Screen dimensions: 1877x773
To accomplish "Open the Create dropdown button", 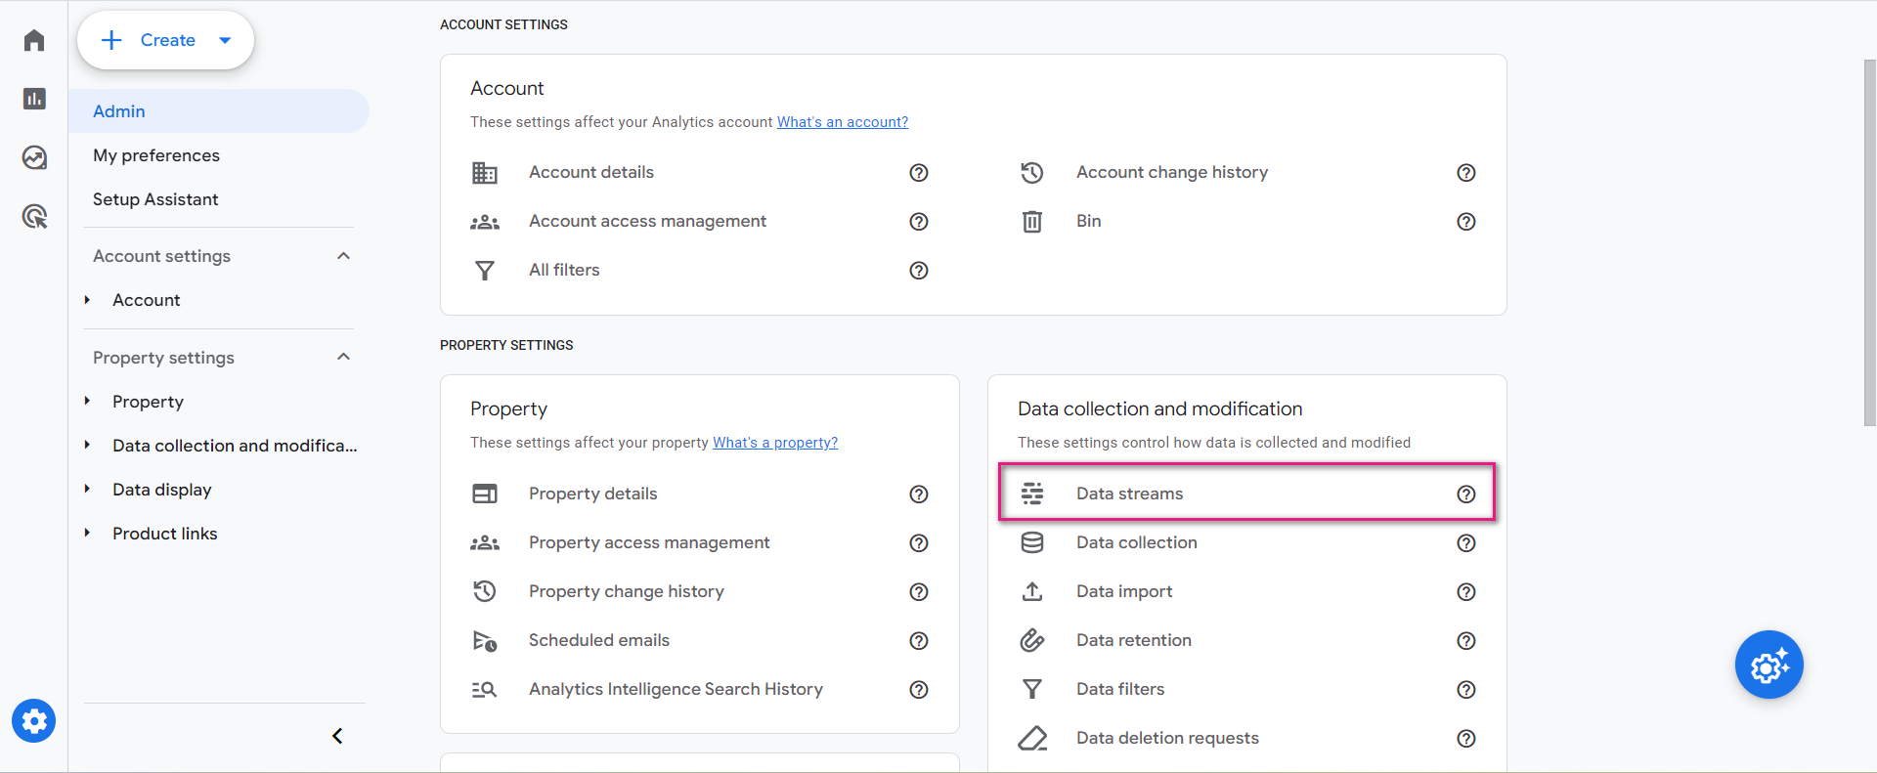I will coord(165,40).
